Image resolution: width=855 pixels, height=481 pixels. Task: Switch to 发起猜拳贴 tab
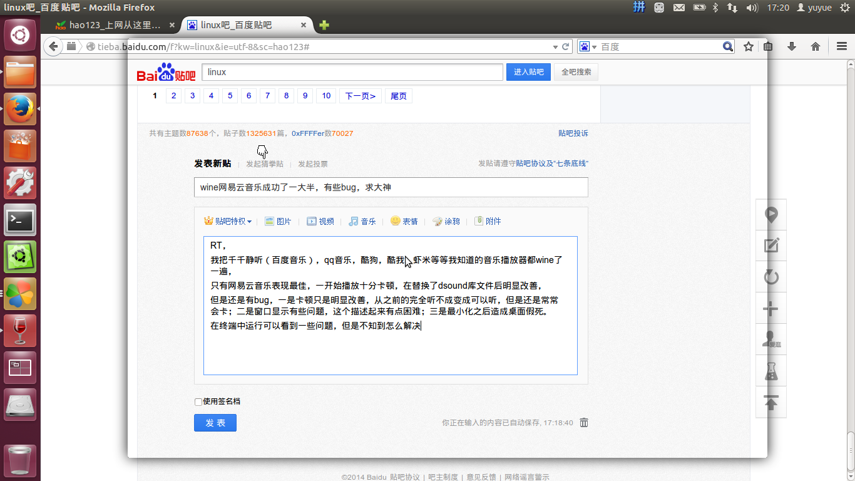point(264,164)
